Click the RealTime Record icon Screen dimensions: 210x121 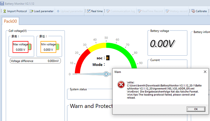(139, 11)
